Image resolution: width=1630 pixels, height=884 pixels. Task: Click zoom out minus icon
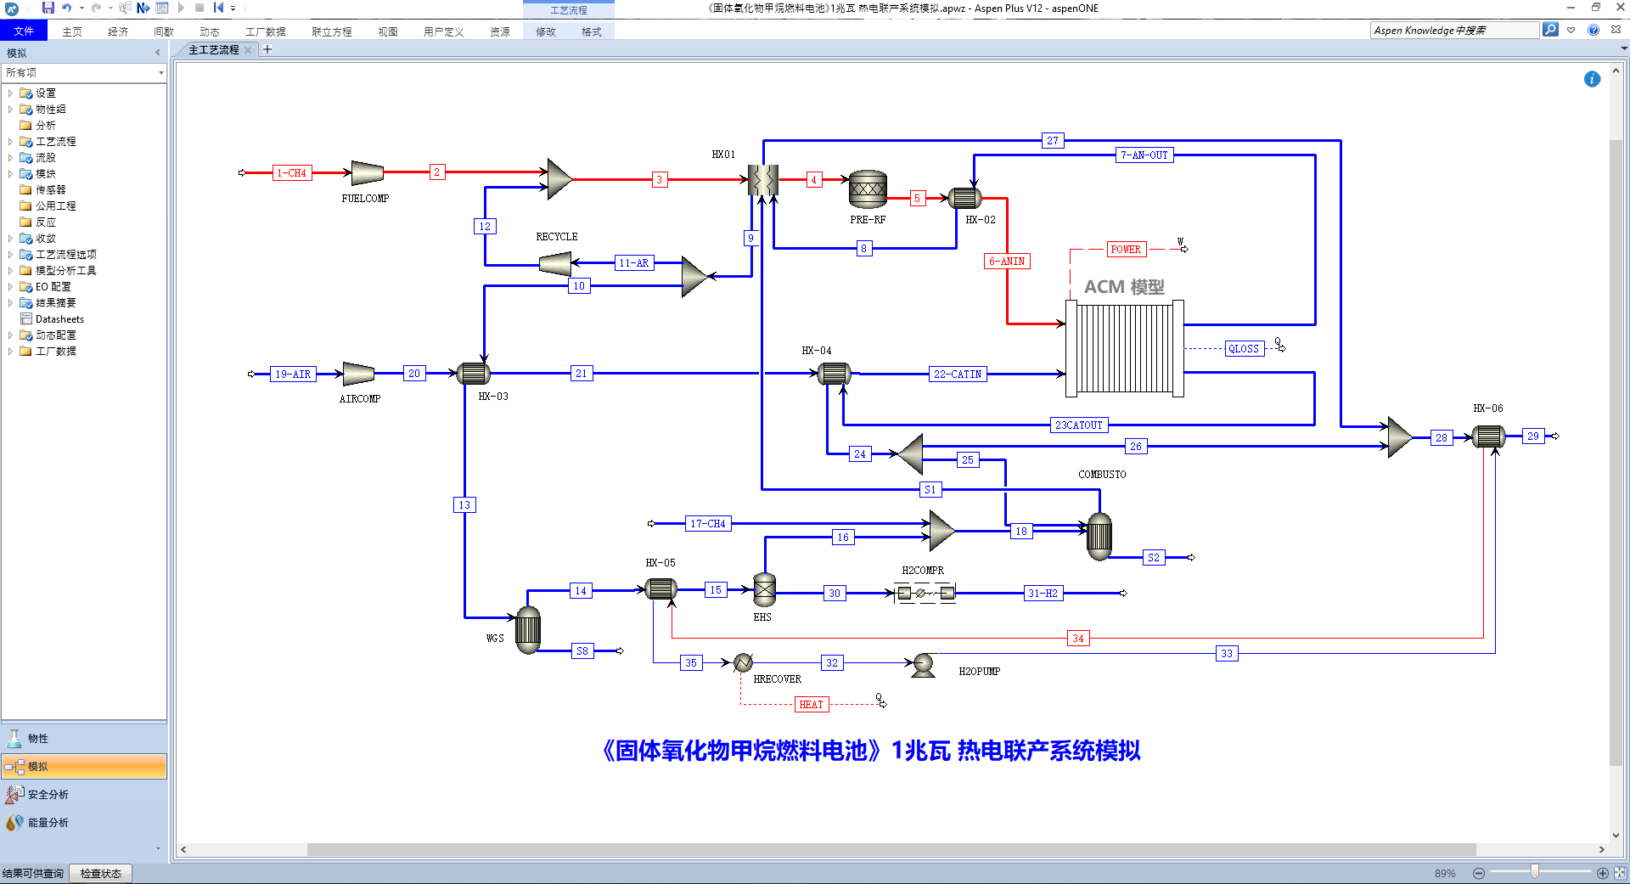[x=1478, y=874]
